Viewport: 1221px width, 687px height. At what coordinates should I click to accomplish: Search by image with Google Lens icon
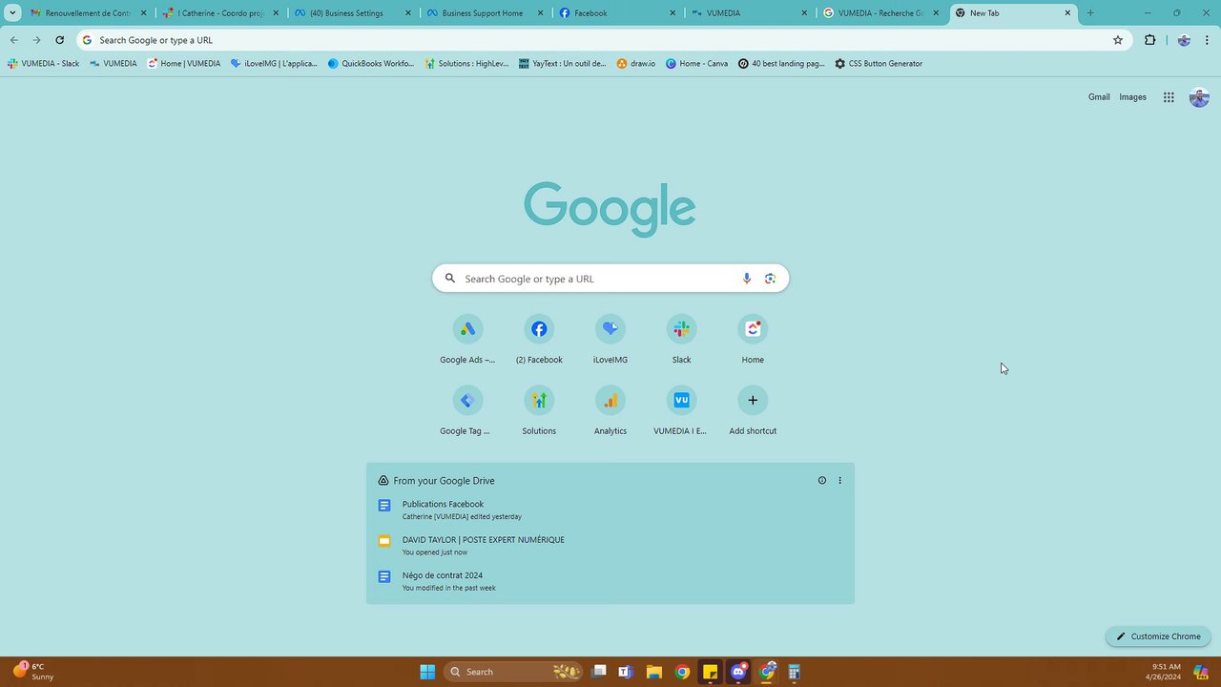(770, 279)
